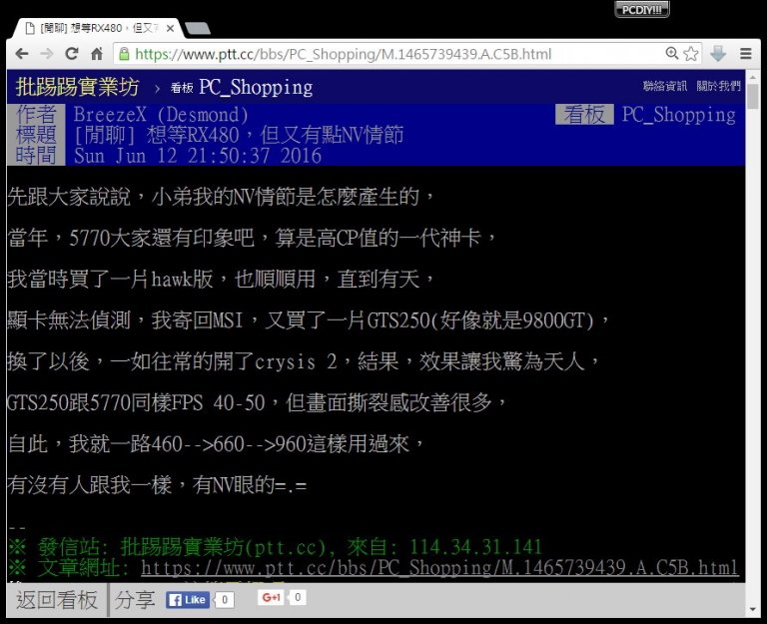Viewport: 767px width, 624px height.
Task: Click the green padlock security icon
Action: pyautogui.click(x=124, y=54)
